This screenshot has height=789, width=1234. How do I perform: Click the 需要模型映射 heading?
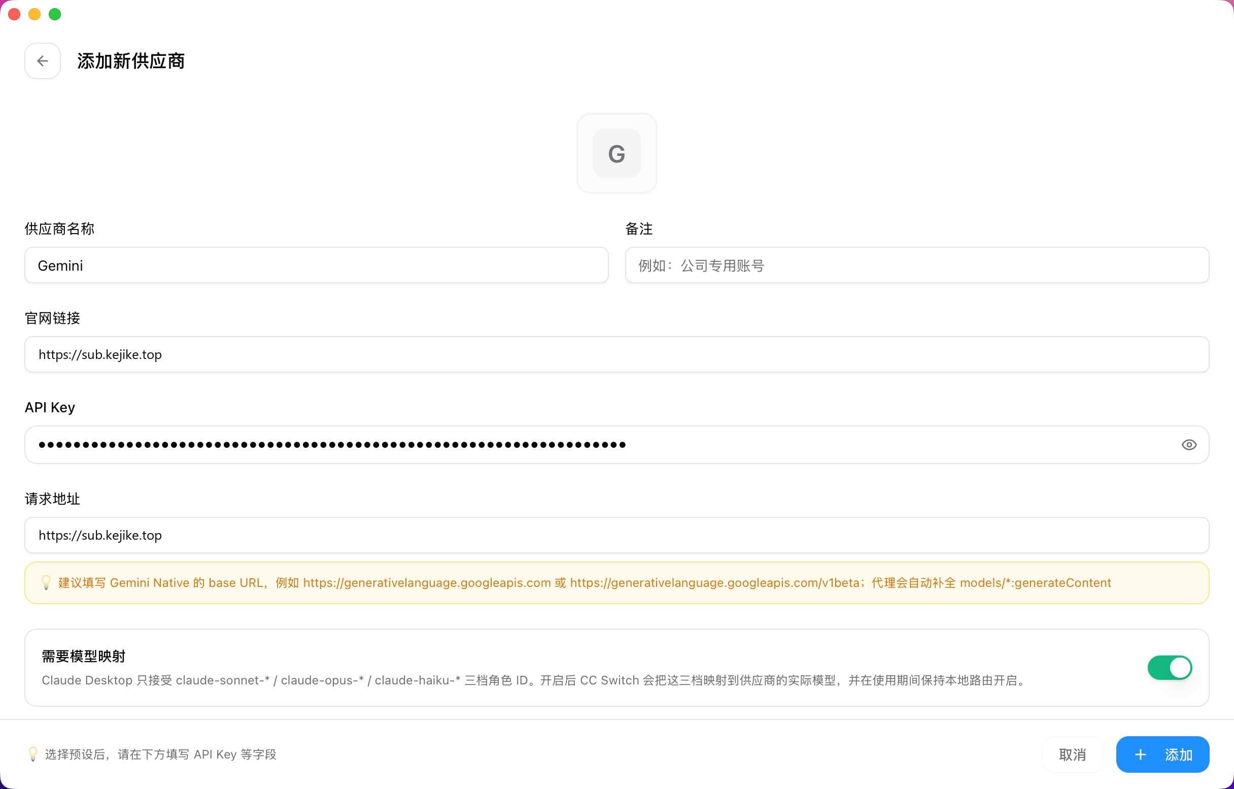click(x=84, y=655)
